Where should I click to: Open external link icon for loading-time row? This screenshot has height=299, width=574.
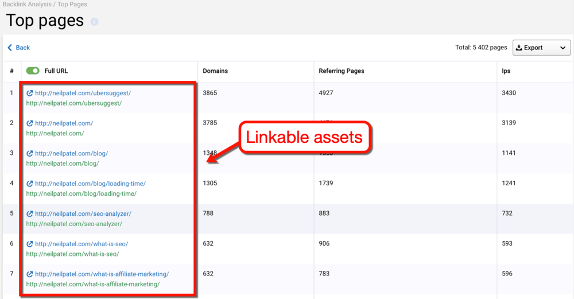pos(30,184)
